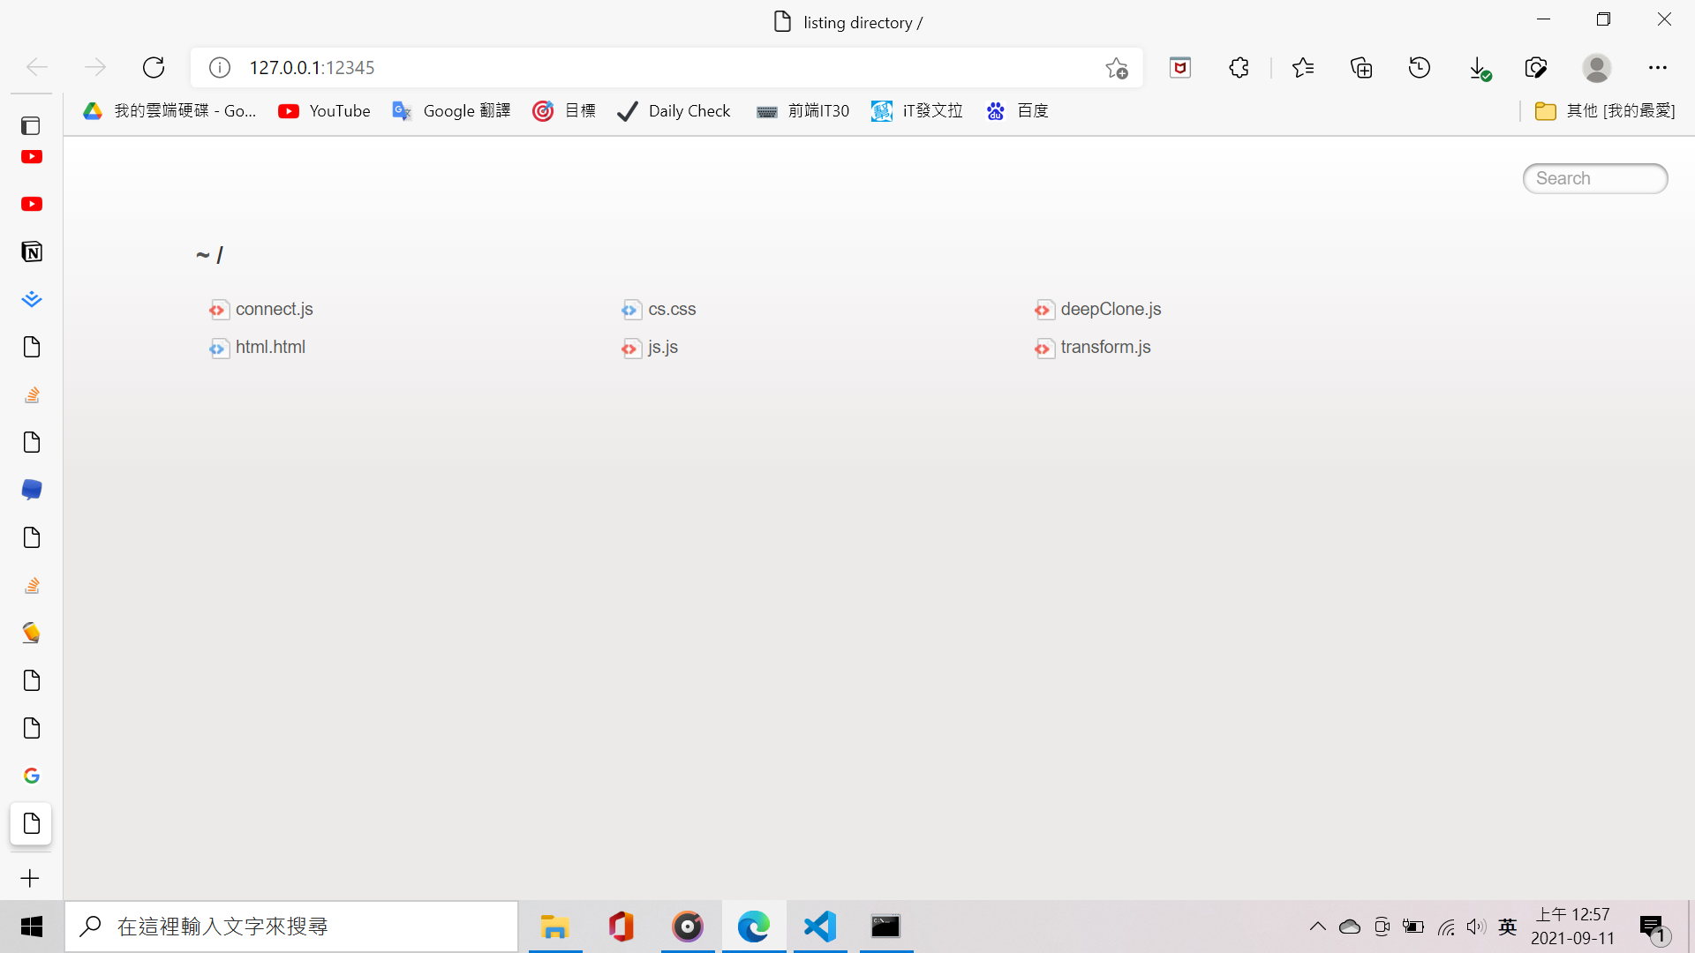1695x953 pixels.
Task: Click the YouTube bookmark link
Action: (325, 110)
